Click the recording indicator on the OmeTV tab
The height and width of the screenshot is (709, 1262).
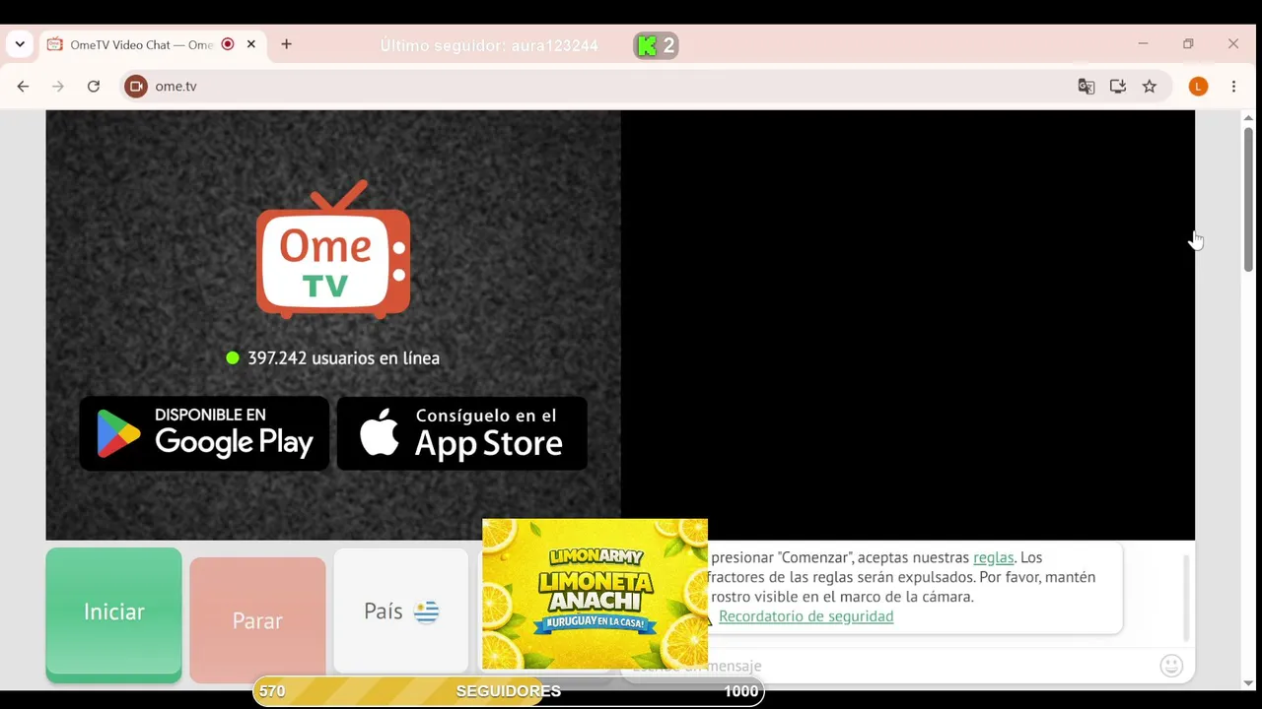click(228, 44)
